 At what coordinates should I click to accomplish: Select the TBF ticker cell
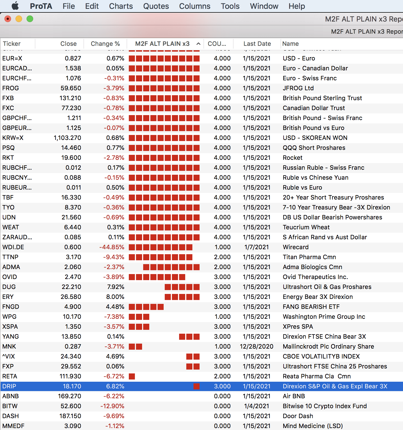click(x=8, y=197)
